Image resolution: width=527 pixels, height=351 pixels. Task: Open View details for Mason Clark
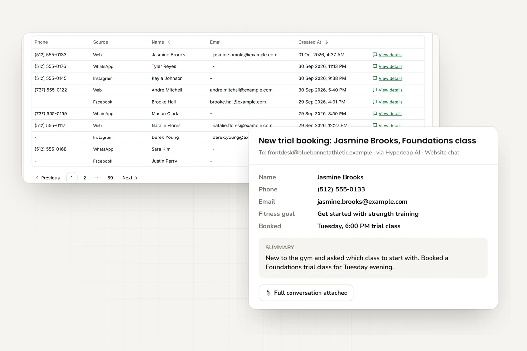[x=387, y=114]
